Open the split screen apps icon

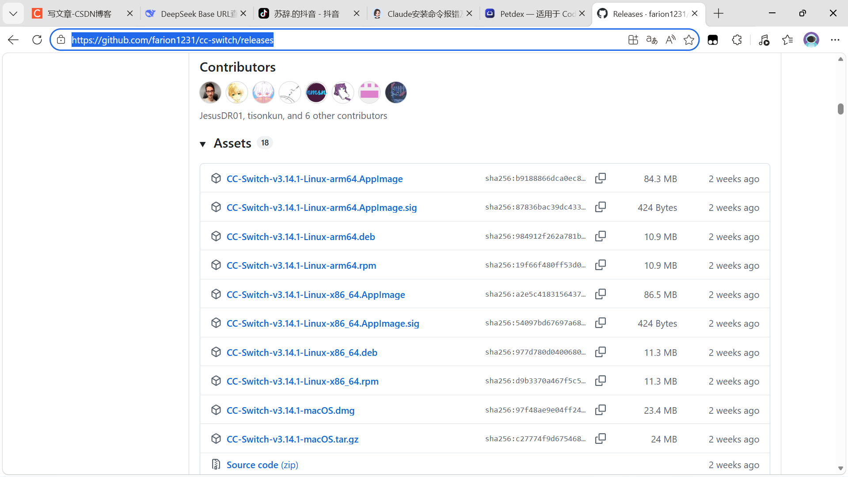(x=633, y=40)
